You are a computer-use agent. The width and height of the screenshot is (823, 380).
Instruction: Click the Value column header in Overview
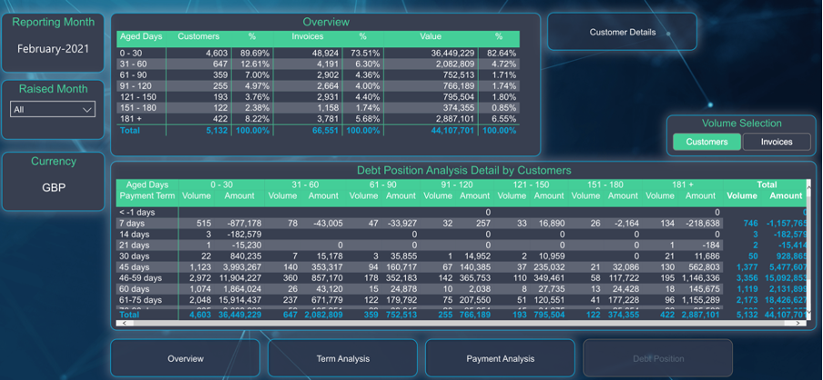coord(431,36)
